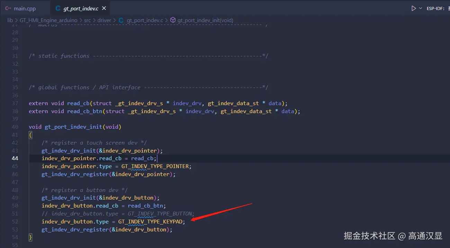The image size is (450, 248).
Task: Click line number 37 in the gutter
Action: tap(15, 103)
